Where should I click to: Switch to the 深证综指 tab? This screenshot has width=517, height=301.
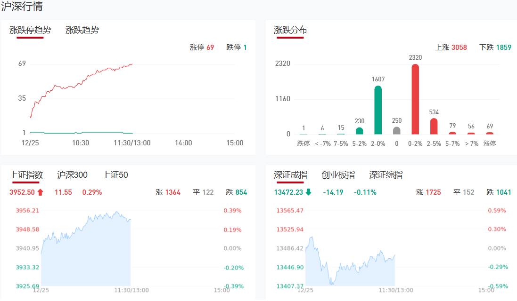pyautogui.click(x=386, y=175)
